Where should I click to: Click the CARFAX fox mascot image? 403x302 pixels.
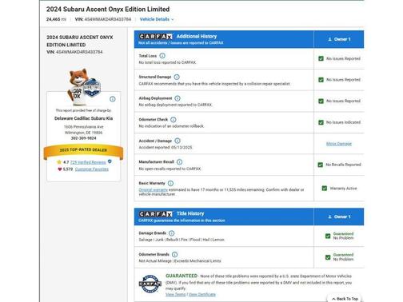(83, 87)
